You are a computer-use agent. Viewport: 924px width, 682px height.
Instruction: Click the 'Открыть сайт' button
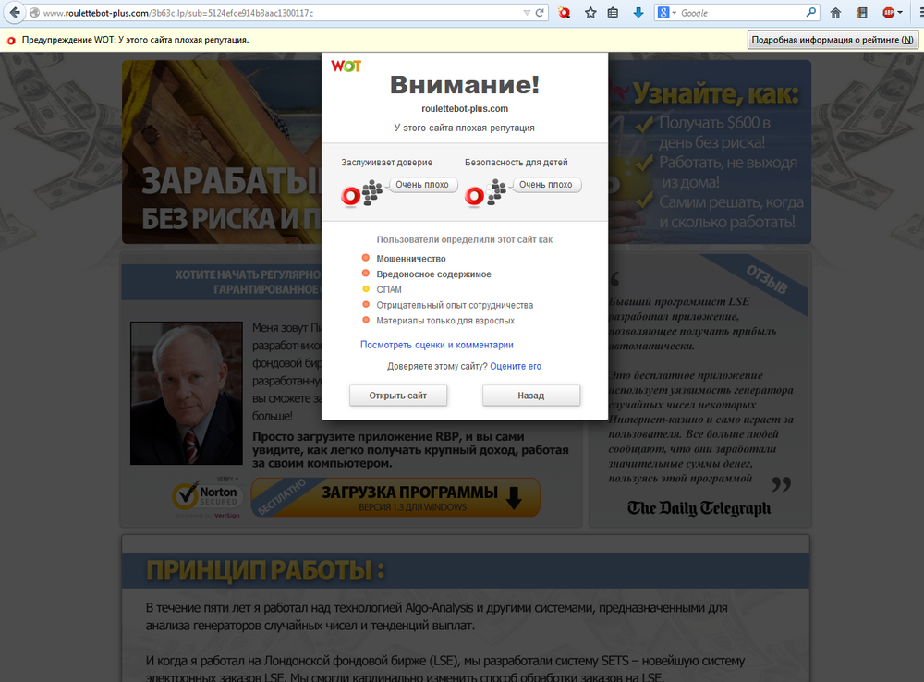tap(398, 396)
